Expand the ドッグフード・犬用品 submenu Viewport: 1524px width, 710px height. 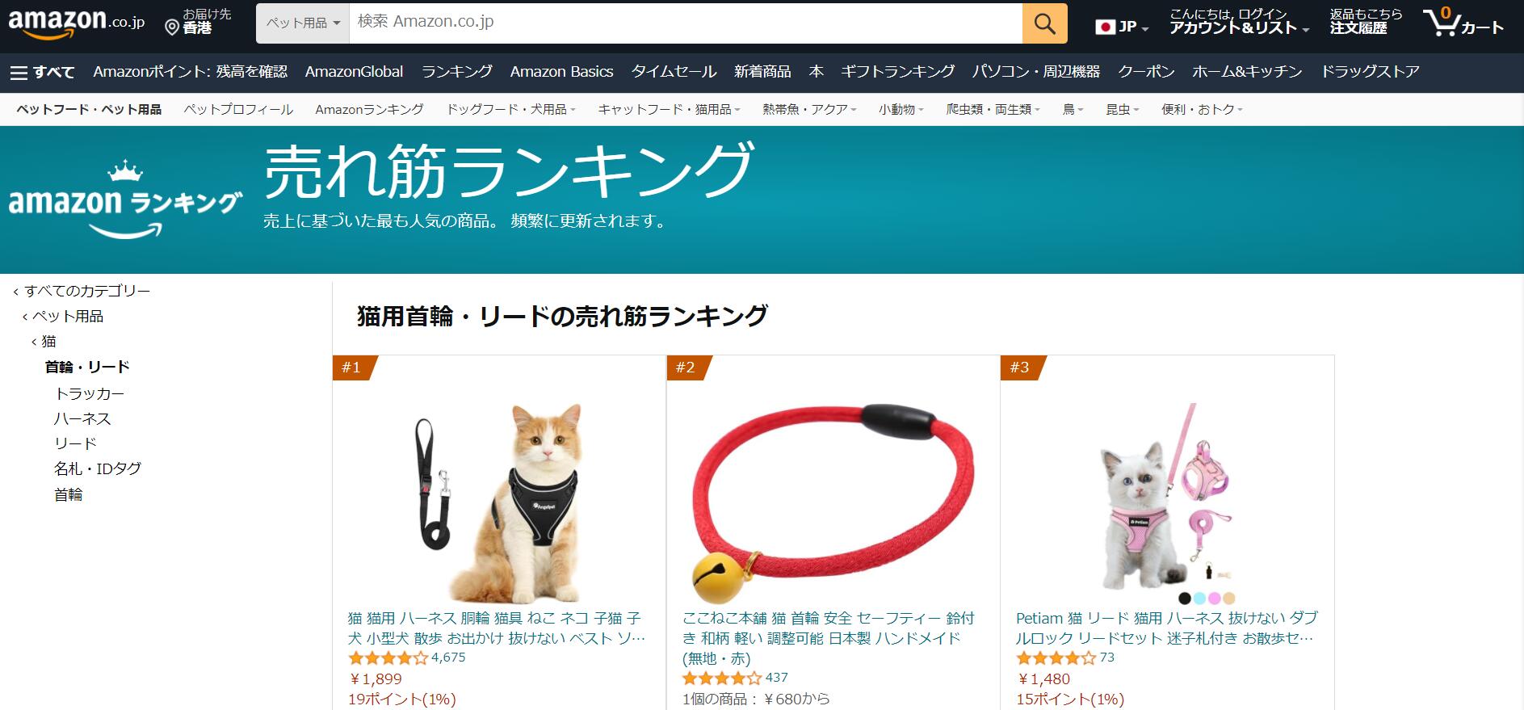point(510,109)
